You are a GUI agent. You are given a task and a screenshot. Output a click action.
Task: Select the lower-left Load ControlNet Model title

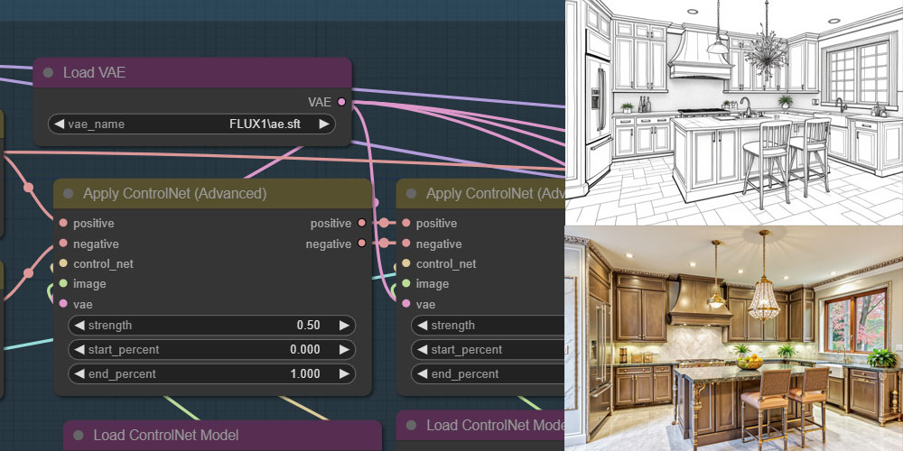(222, 436)
